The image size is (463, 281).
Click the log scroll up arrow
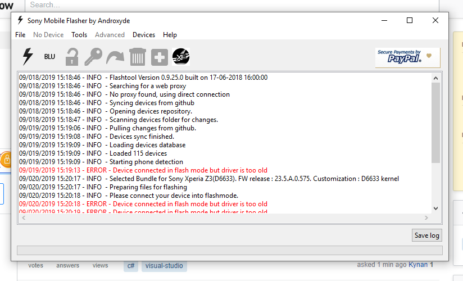tap(435, 78)
